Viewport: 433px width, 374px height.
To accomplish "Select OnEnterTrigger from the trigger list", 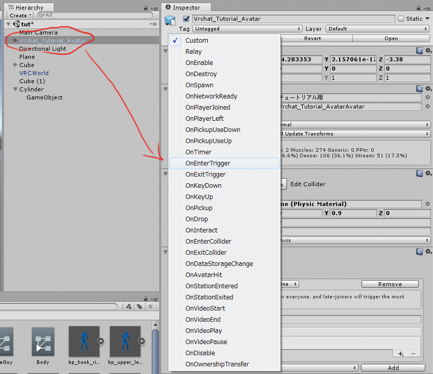I will tap(224, 163).
